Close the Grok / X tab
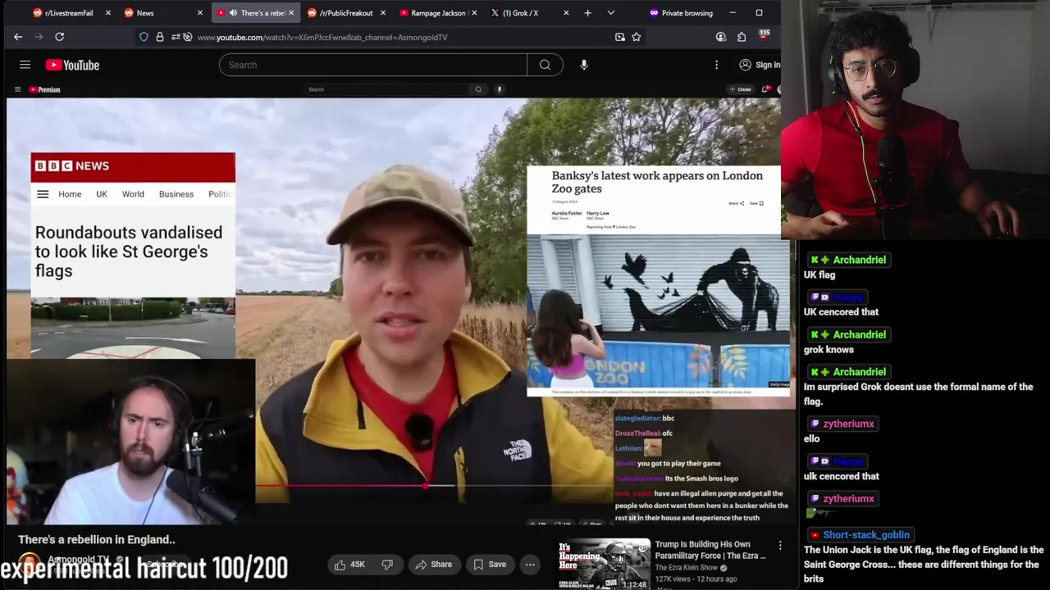 [566, 13]
